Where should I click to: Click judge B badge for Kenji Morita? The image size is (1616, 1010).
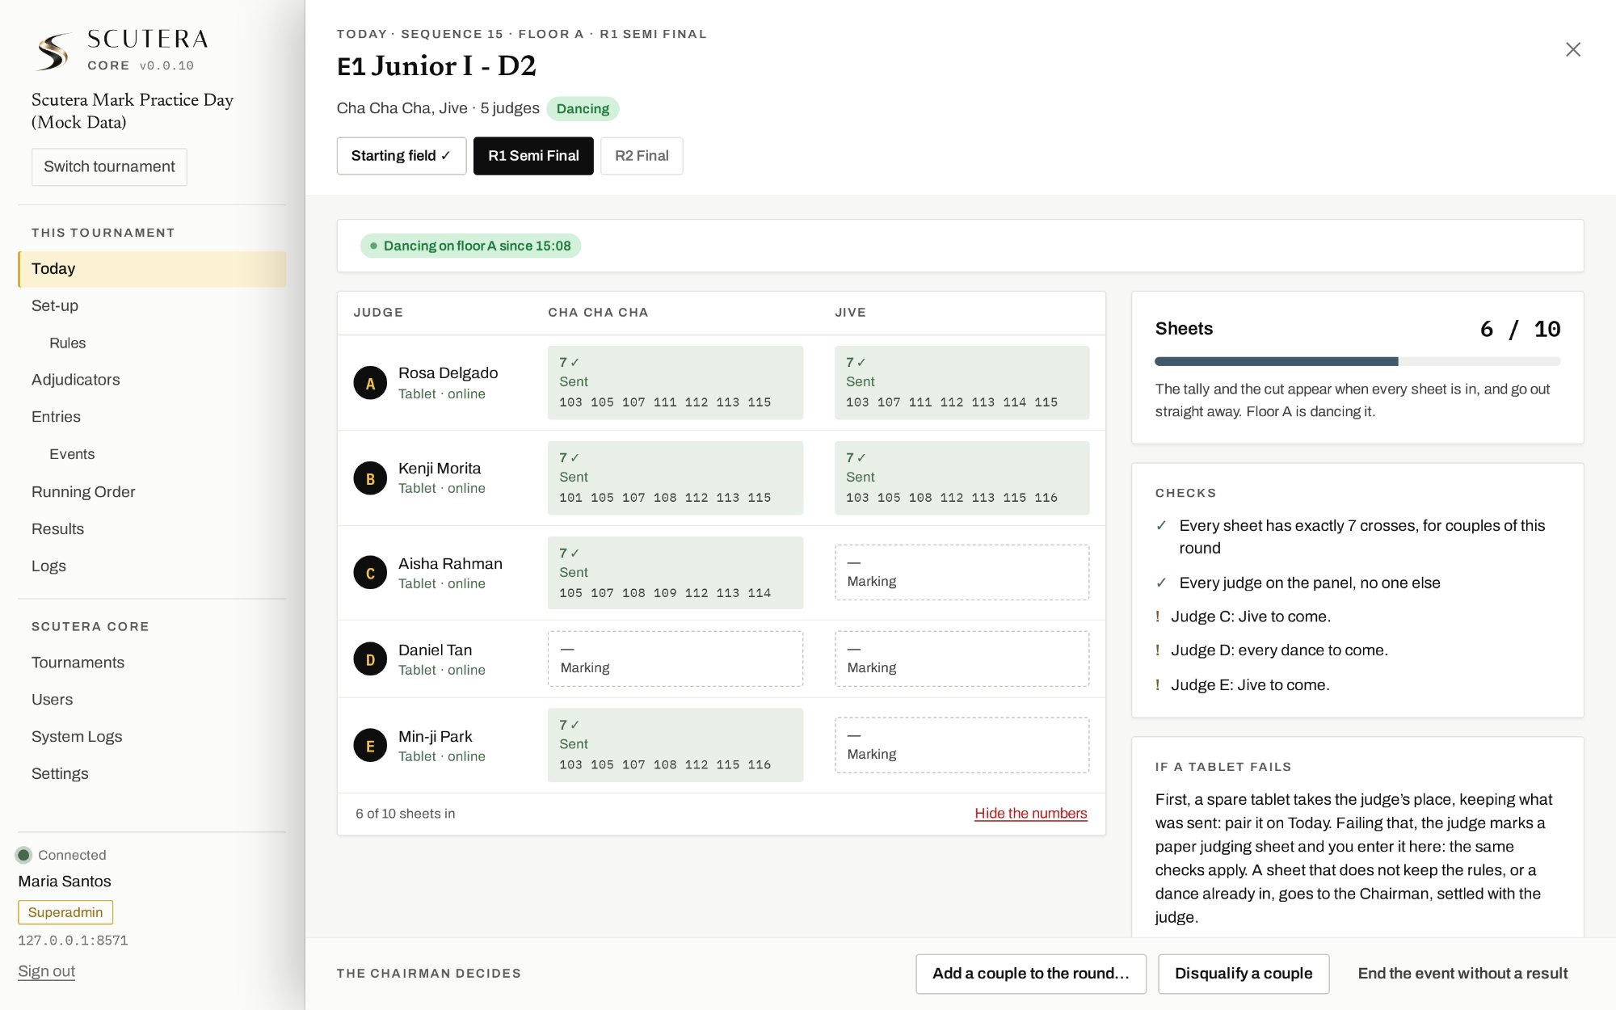[370, 478]
